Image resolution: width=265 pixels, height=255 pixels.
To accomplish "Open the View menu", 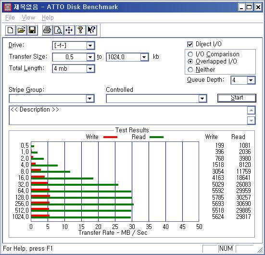I will tap(28, 18).
